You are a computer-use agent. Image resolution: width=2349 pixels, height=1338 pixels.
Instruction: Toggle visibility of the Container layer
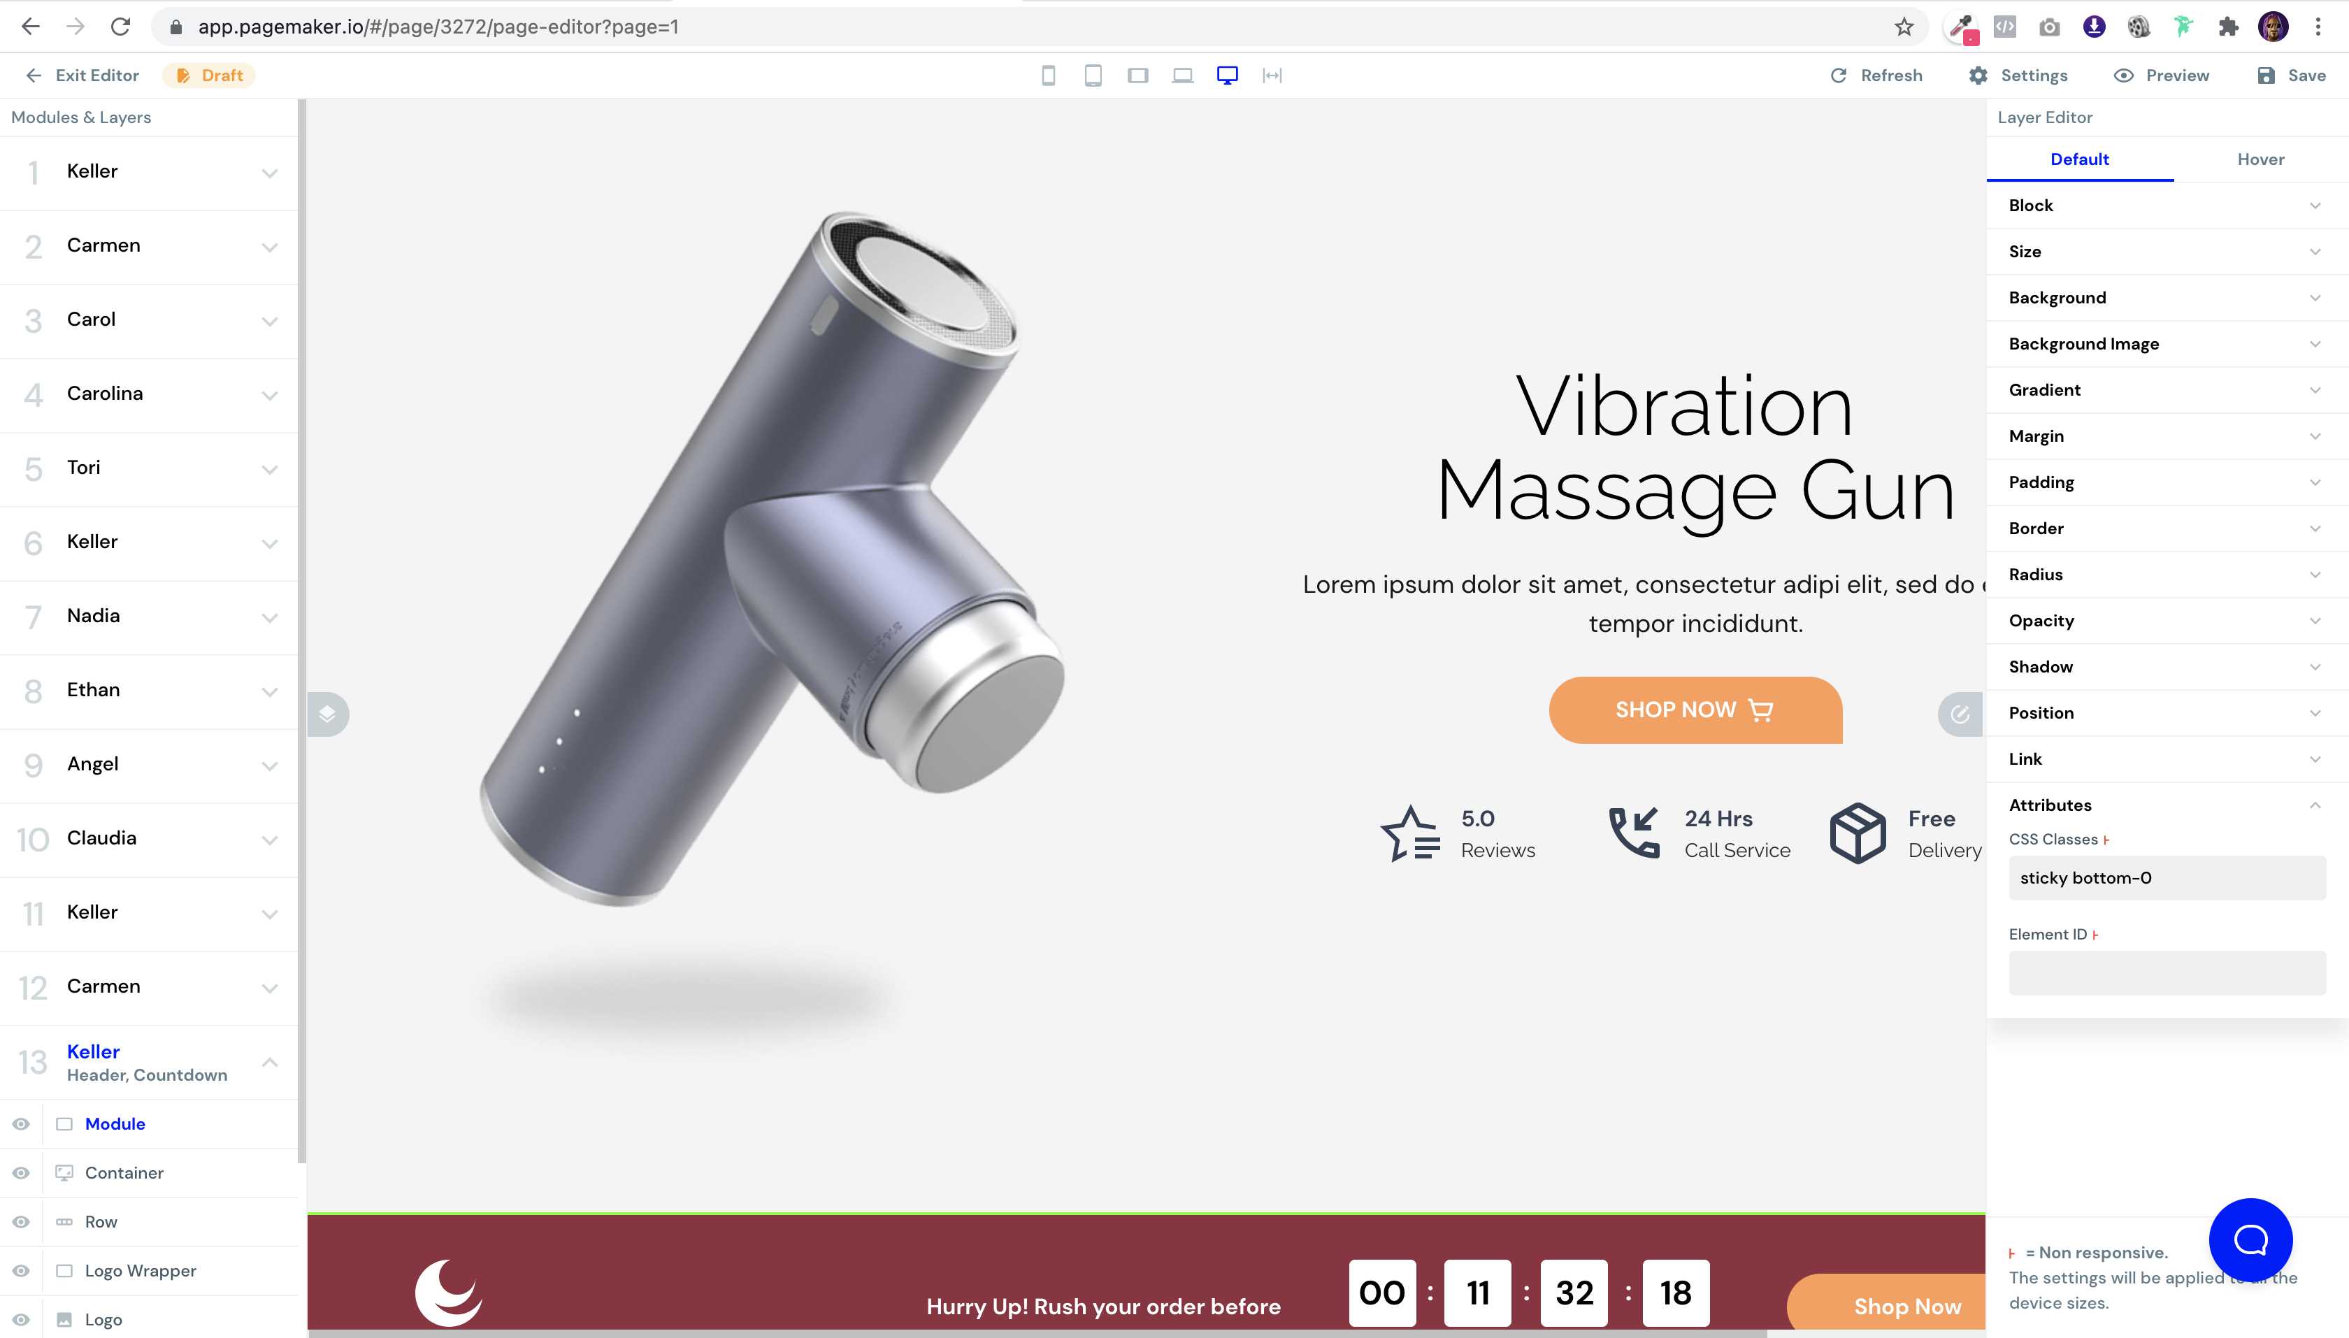[x=21, y=1172]
